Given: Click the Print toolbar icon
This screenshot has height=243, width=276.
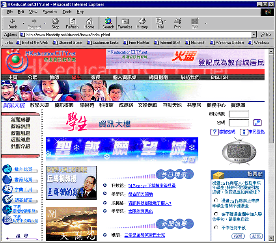Looking at the screenshot, I should [x=178, y=23].
